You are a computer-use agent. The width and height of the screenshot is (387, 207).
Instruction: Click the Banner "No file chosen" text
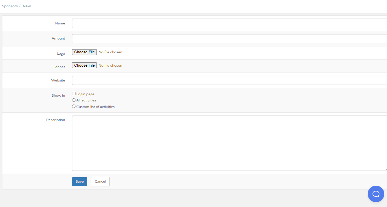point(110,66)
